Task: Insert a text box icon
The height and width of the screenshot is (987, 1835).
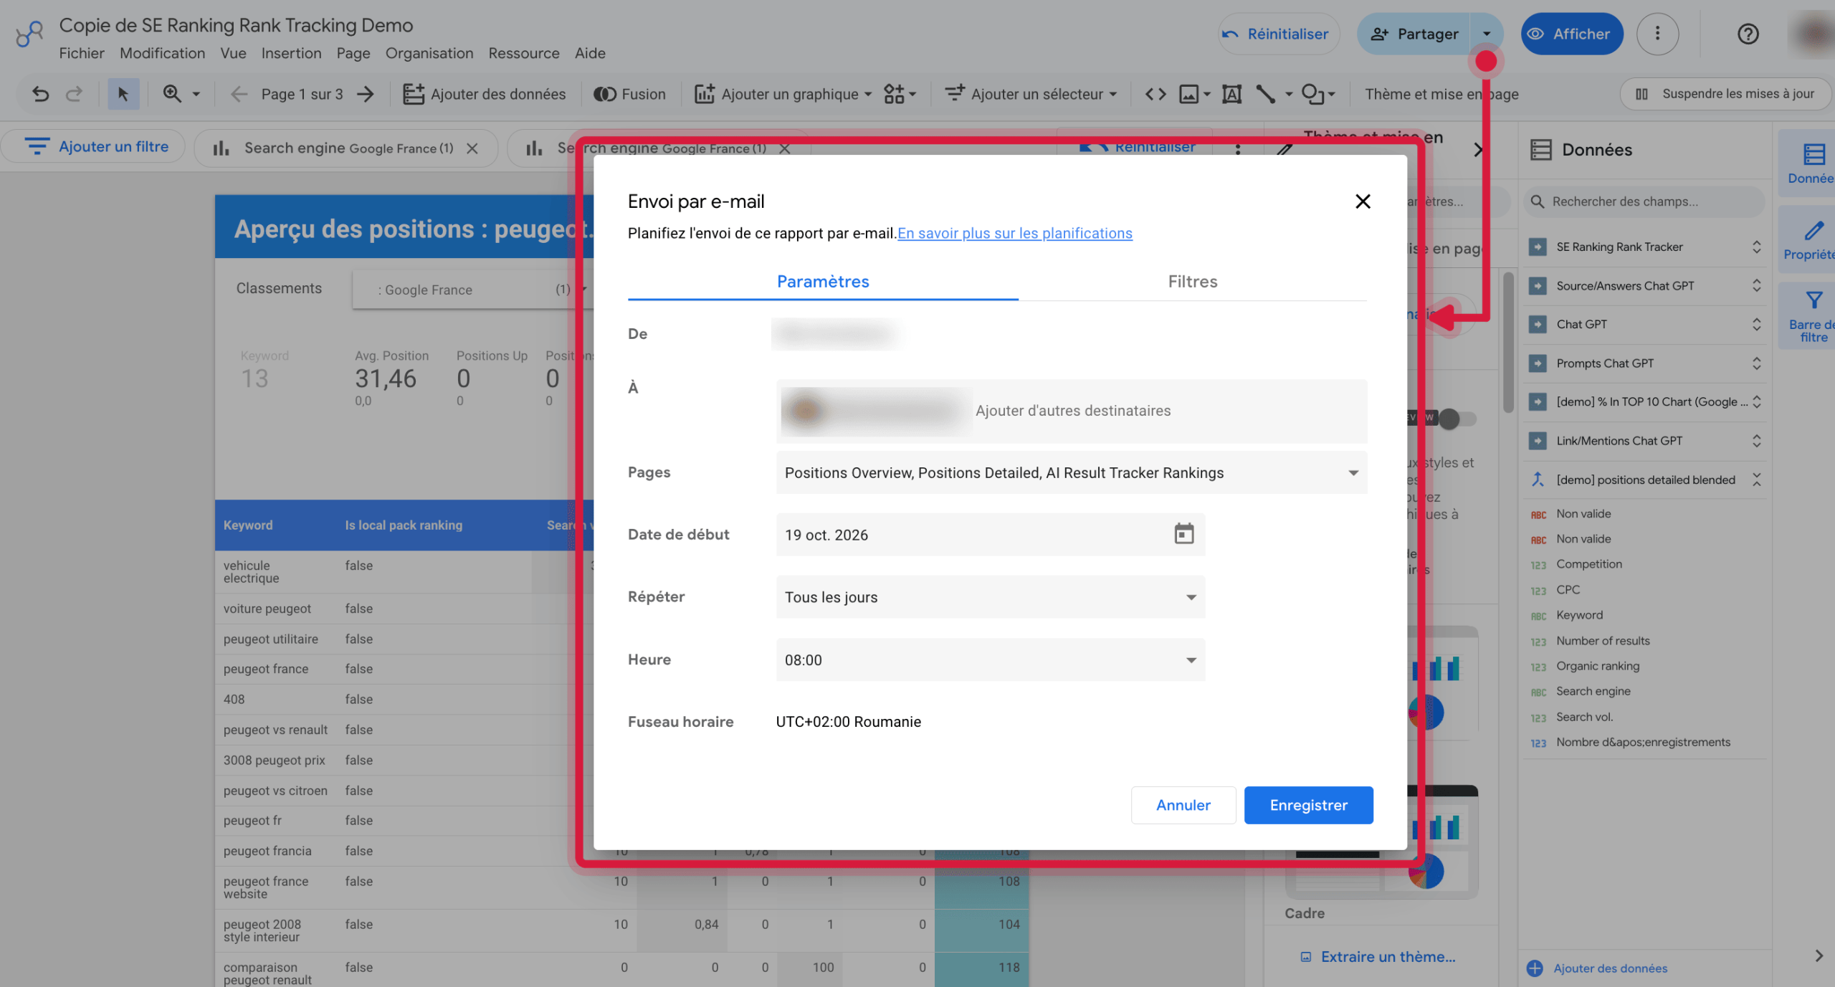Action: click(x=1231, y=94)
